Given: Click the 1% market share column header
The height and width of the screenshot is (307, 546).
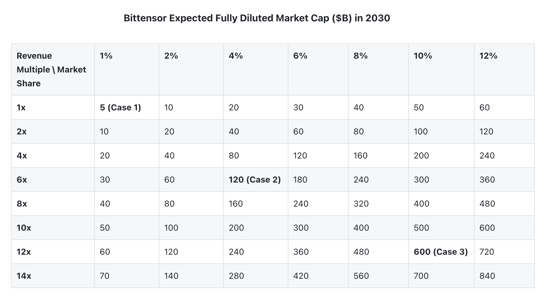Looking at the screenshot, I should coord(106,56).
